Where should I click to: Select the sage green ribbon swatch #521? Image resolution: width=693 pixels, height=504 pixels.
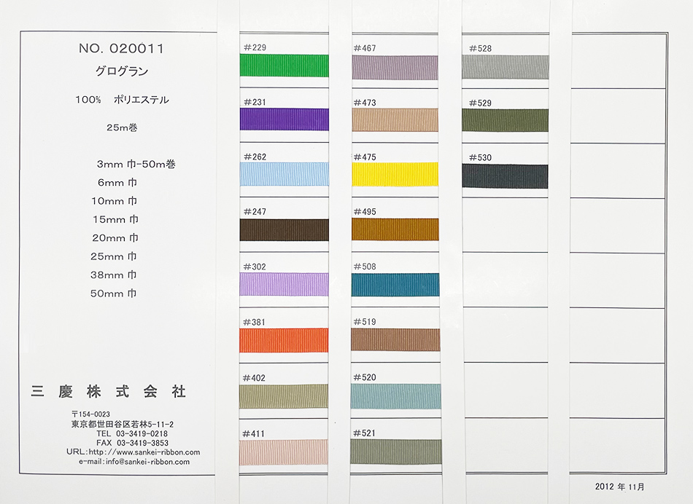coord(396,452)
